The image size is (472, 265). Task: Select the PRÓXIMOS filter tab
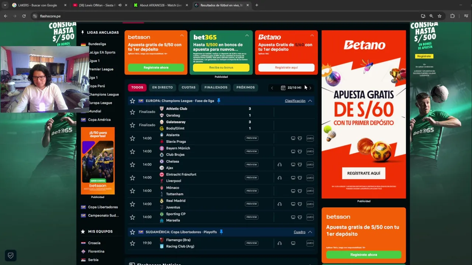(246, 88)
